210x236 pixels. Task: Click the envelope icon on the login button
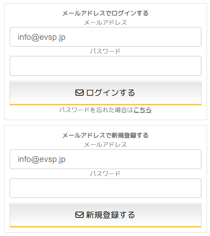click(79, 93)
